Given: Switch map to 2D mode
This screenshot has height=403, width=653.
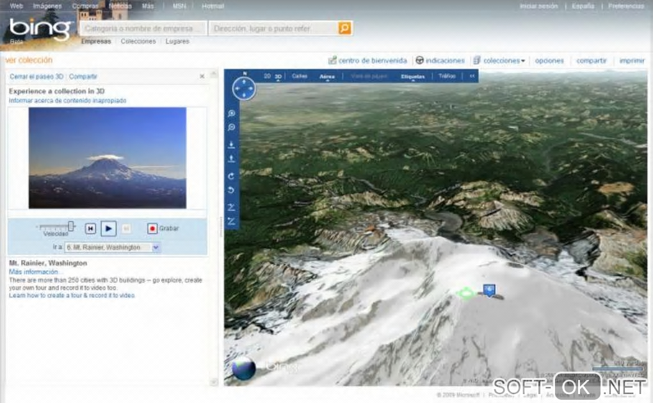Looking at the screenshot, I should click(268, 76).
